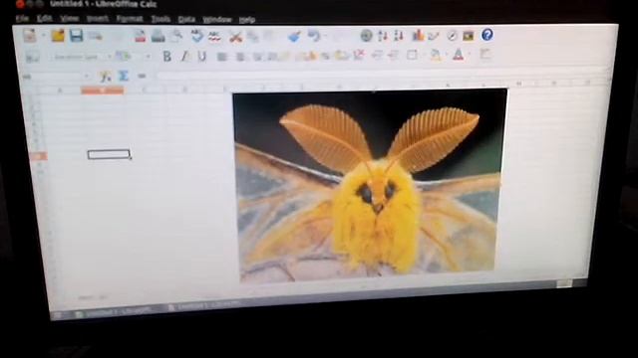
Task: Open the File menu
Action: (22, 18)
